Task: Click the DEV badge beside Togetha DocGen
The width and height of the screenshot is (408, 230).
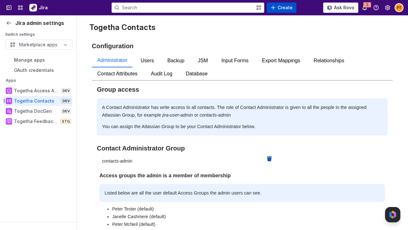Action: click(66, 111)
